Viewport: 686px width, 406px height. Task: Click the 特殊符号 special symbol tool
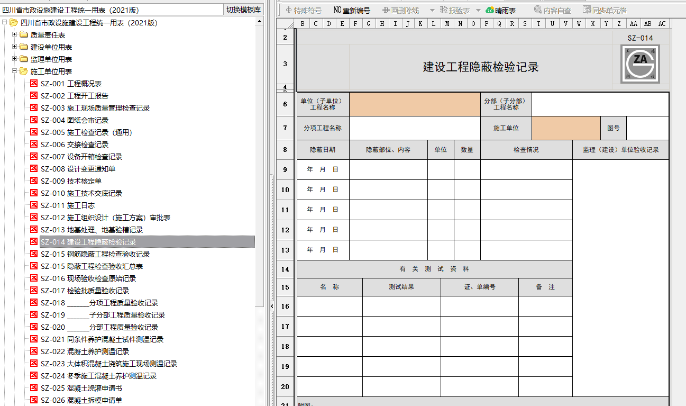pos(303,10)
